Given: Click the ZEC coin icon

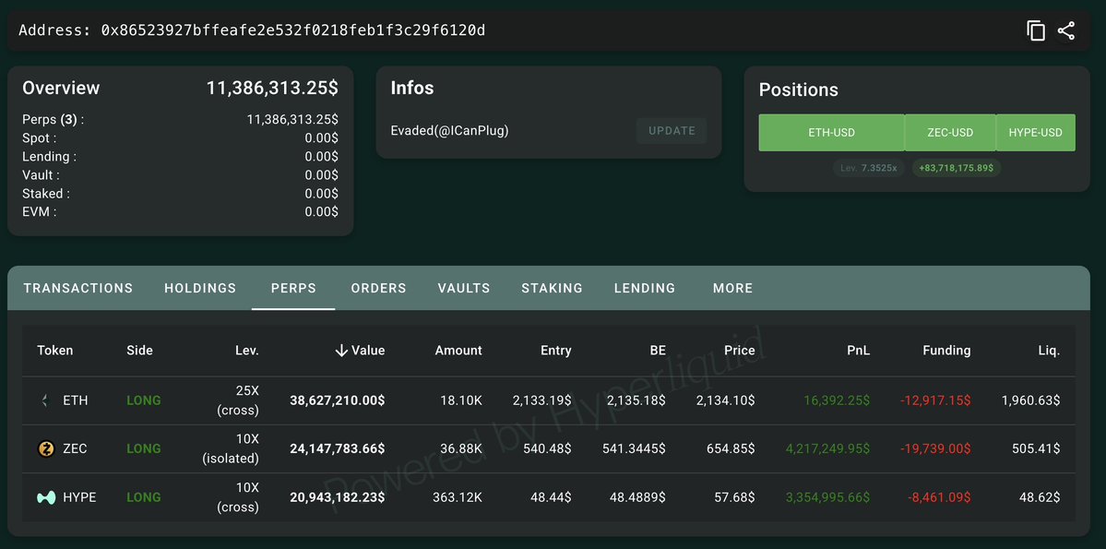Looking at the screenshot, I should point(46,448).
